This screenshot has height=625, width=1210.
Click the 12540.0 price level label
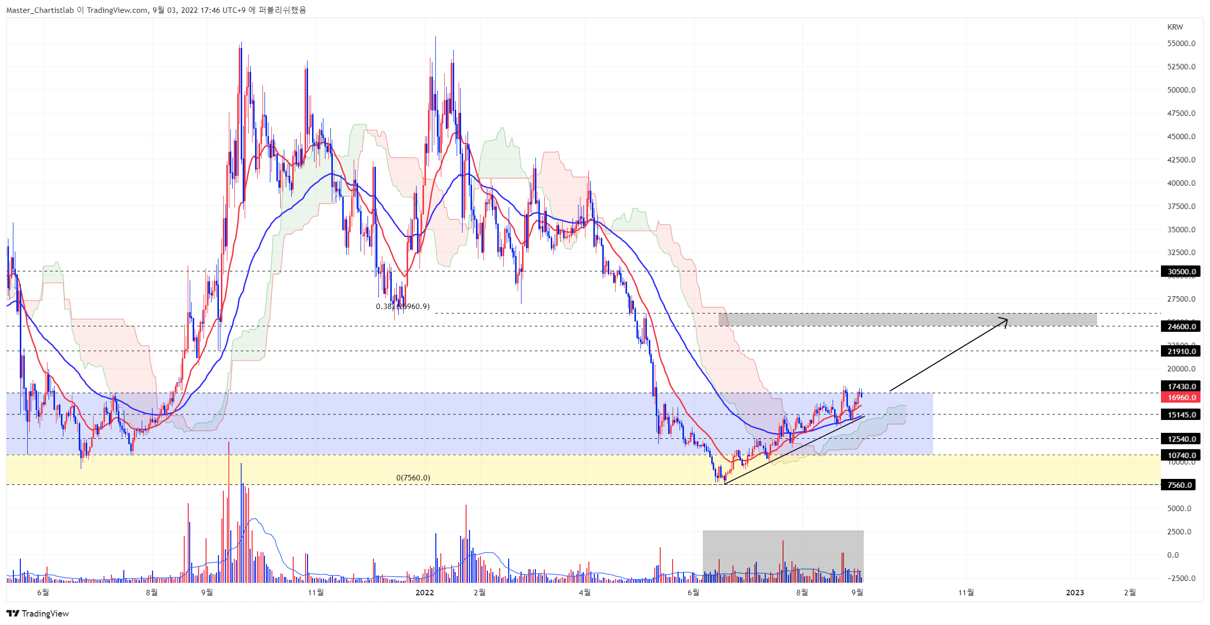pyautogui.click(x=1181, y=439)
